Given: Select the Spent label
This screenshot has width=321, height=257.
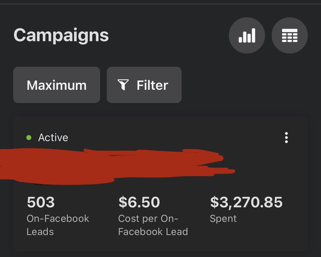Looking at the screenshot, I should 223,219.
